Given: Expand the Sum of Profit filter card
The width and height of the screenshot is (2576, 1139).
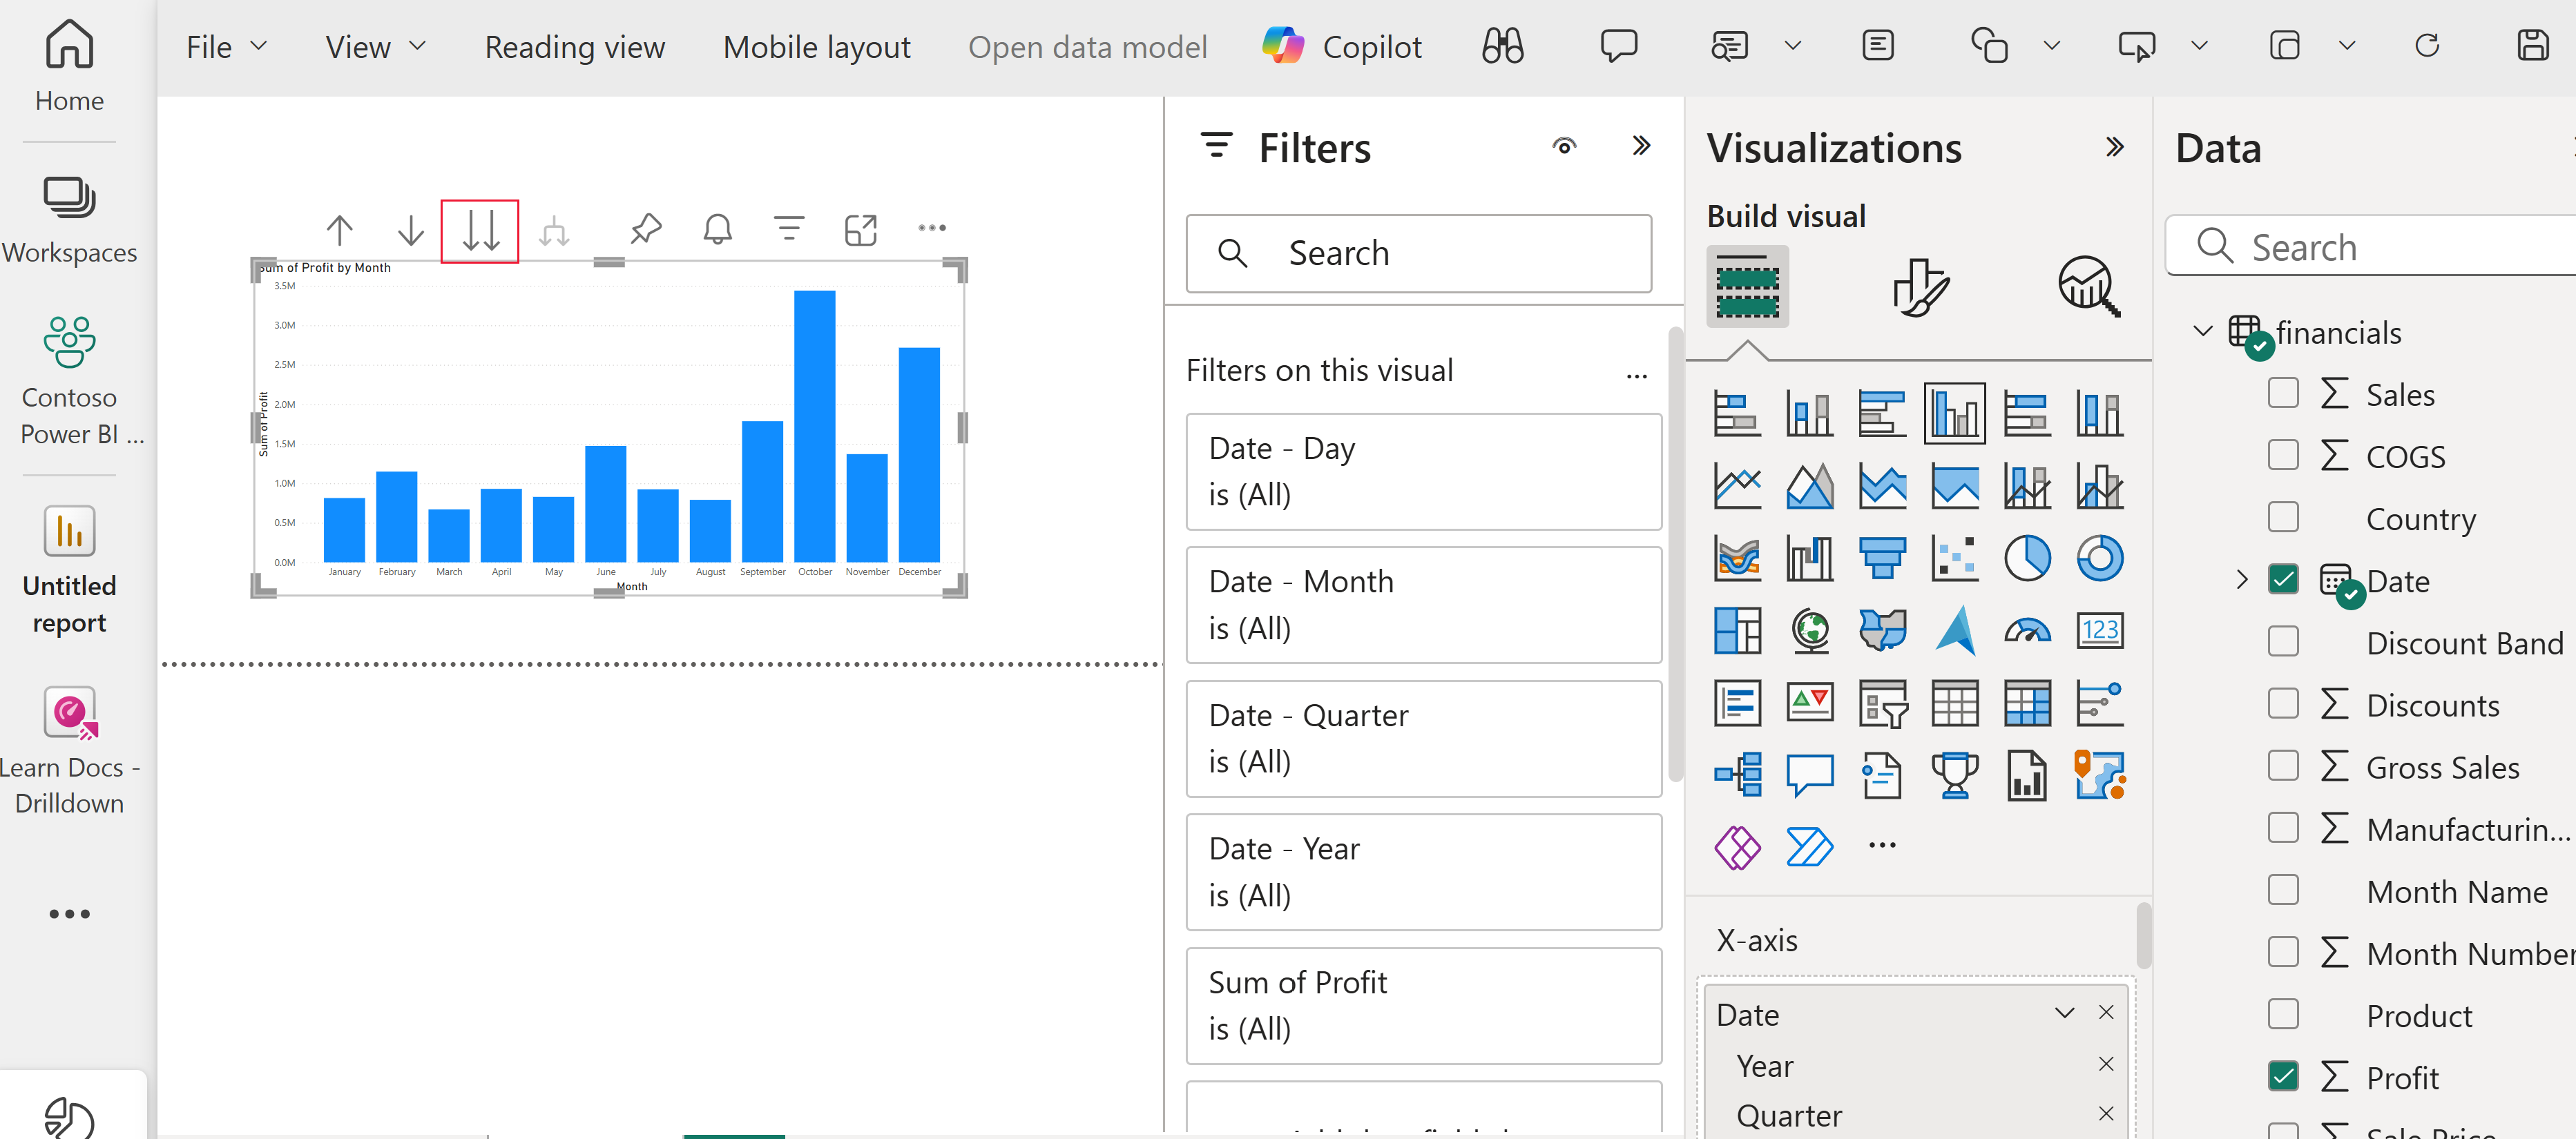Looking at the screenshot, I should (1423, 1005).
